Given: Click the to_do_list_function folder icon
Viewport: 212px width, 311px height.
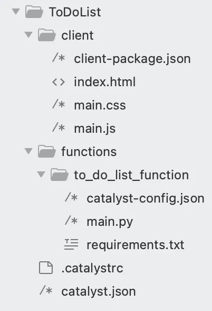Looking at the screenshot, I should 59,175.
